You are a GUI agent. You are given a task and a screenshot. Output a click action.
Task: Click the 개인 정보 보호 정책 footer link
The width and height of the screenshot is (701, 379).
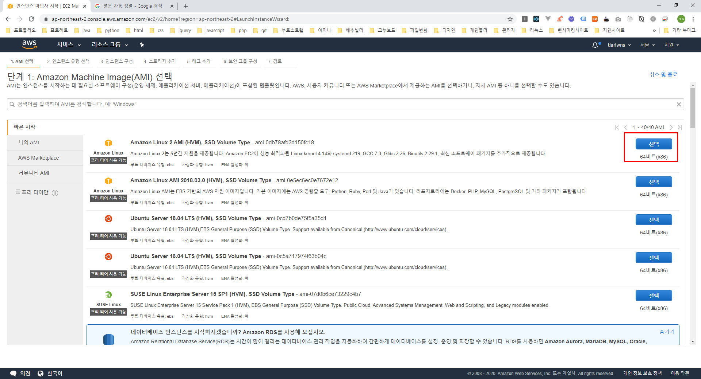(642, 373)
